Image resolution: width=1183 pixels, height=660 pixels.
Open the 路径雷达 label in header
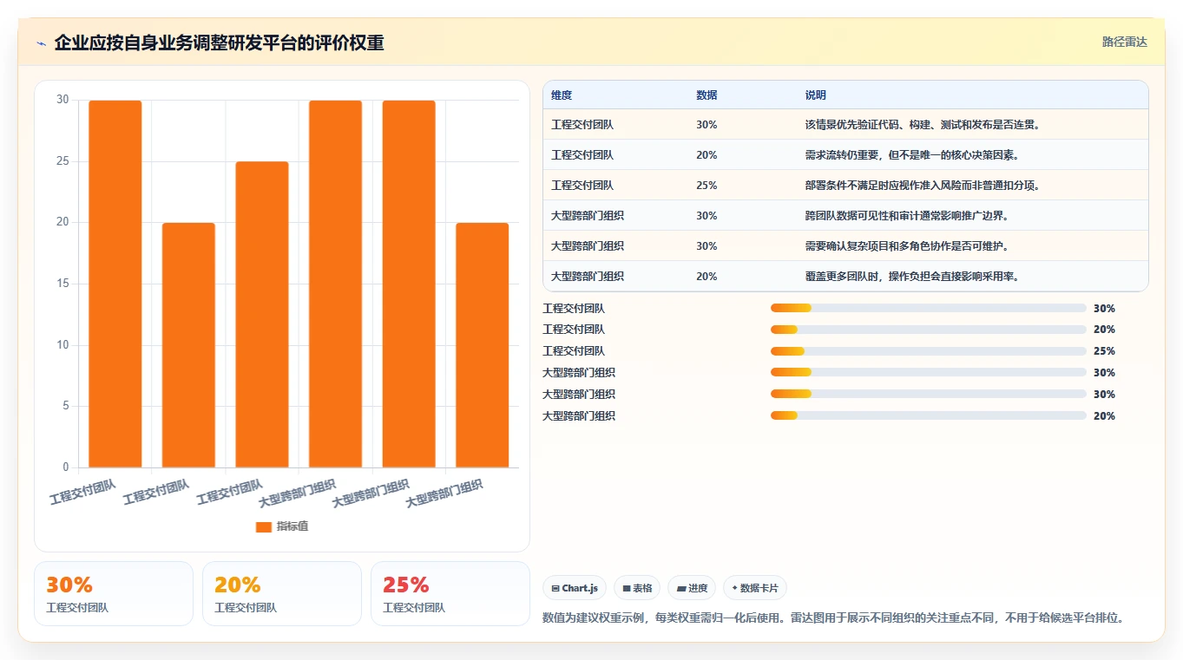coord(1125,42)
